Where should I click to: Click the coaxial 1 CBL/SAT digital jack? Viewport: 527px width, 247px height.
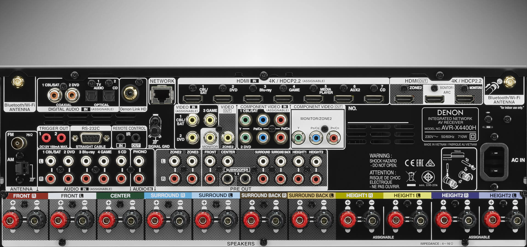point(55,96)
